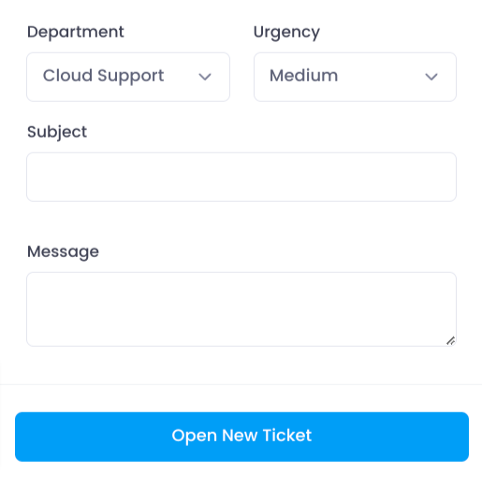Click inside the Subject input field

pos(241,177)
